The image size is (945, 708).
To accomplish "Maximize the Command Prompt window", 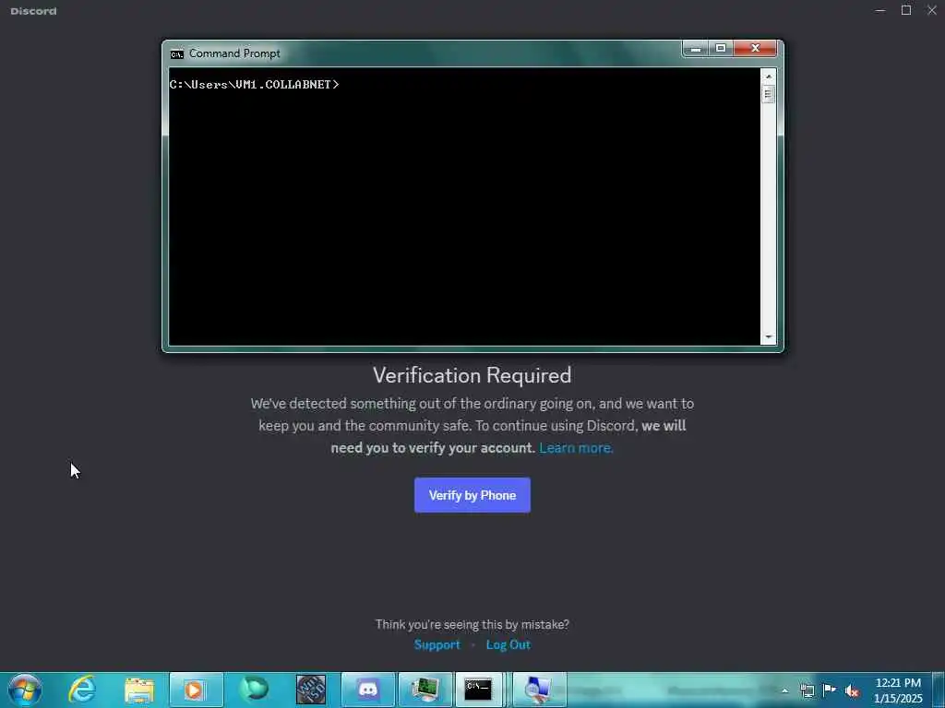I will (x=720, y=49).
